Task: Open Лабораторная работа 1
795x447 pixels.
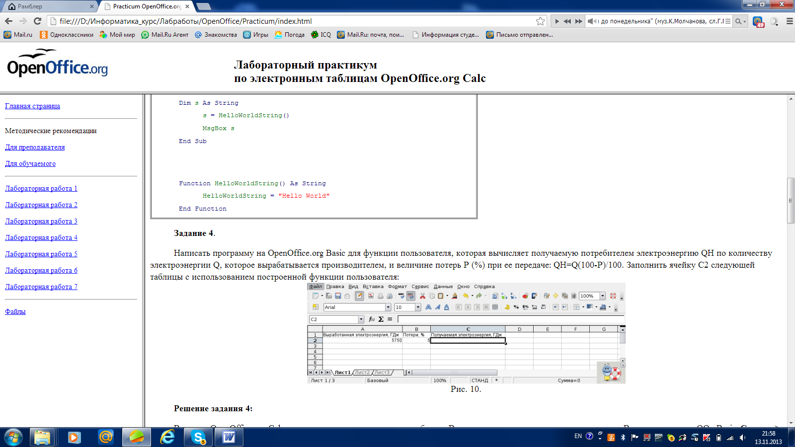Action: point(41,188)
